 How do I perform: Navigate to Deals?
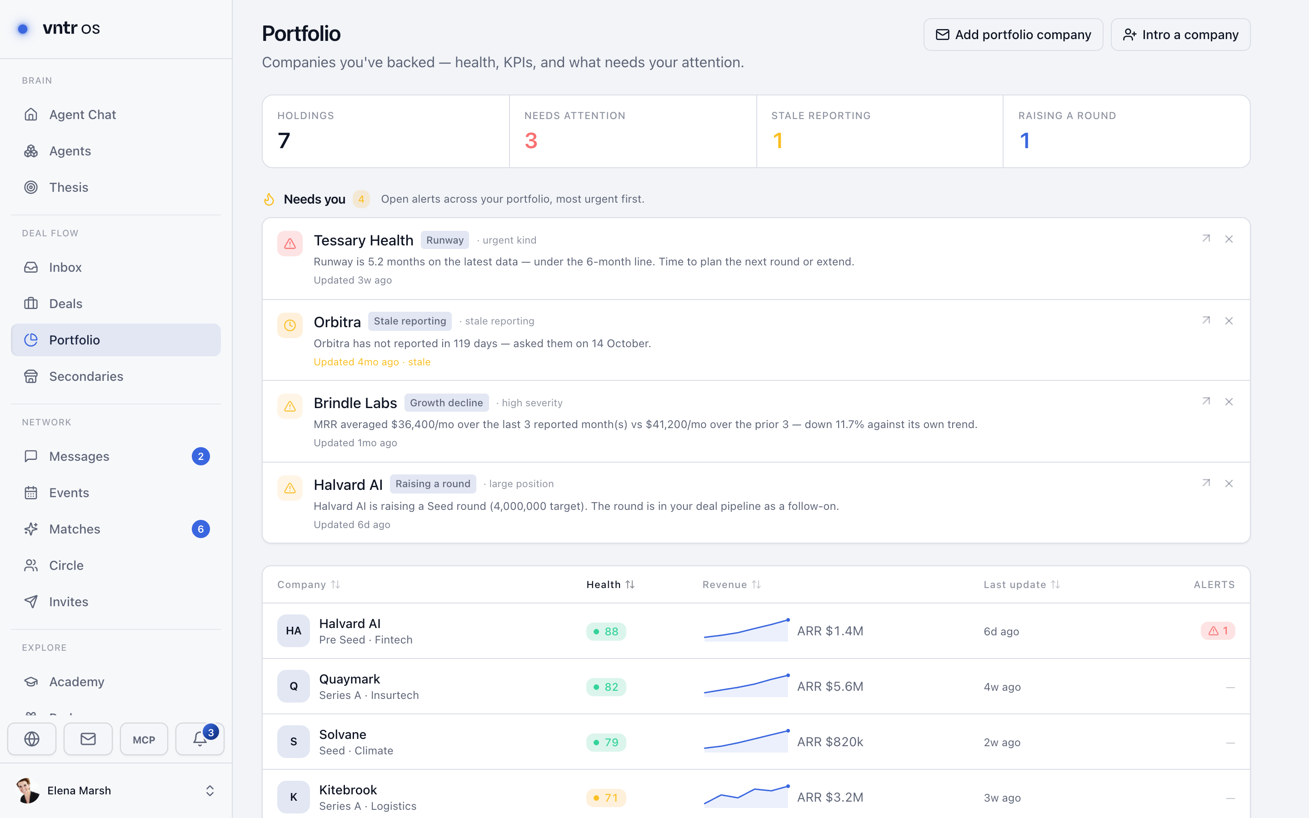116,304
